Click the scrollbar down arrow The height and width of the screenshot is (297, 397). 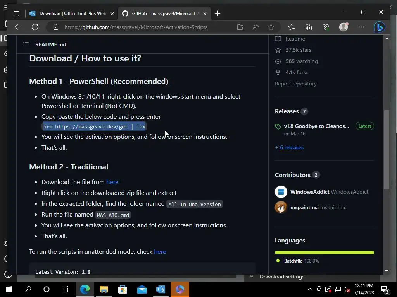coord(387,271)
